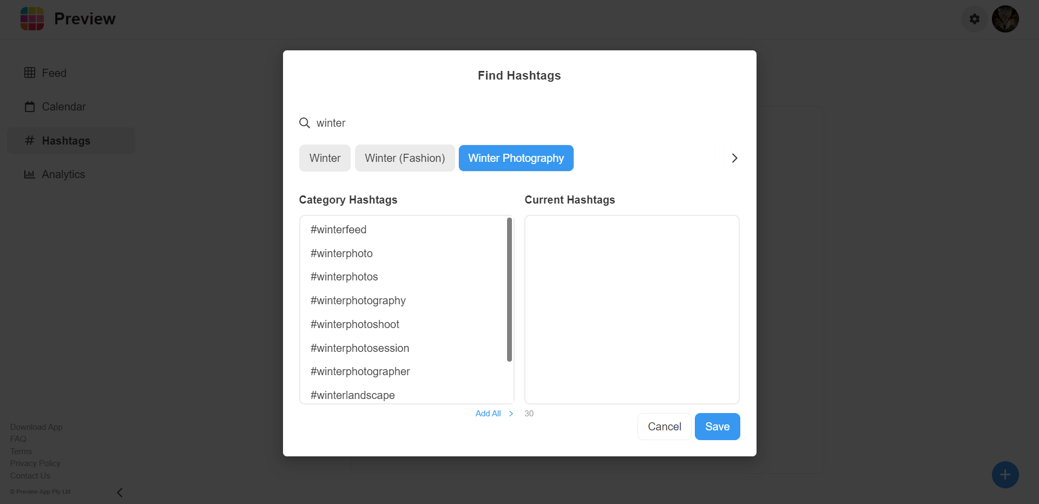
Task: Toggle the Winter Photography category chip
Action: (516, 158)
